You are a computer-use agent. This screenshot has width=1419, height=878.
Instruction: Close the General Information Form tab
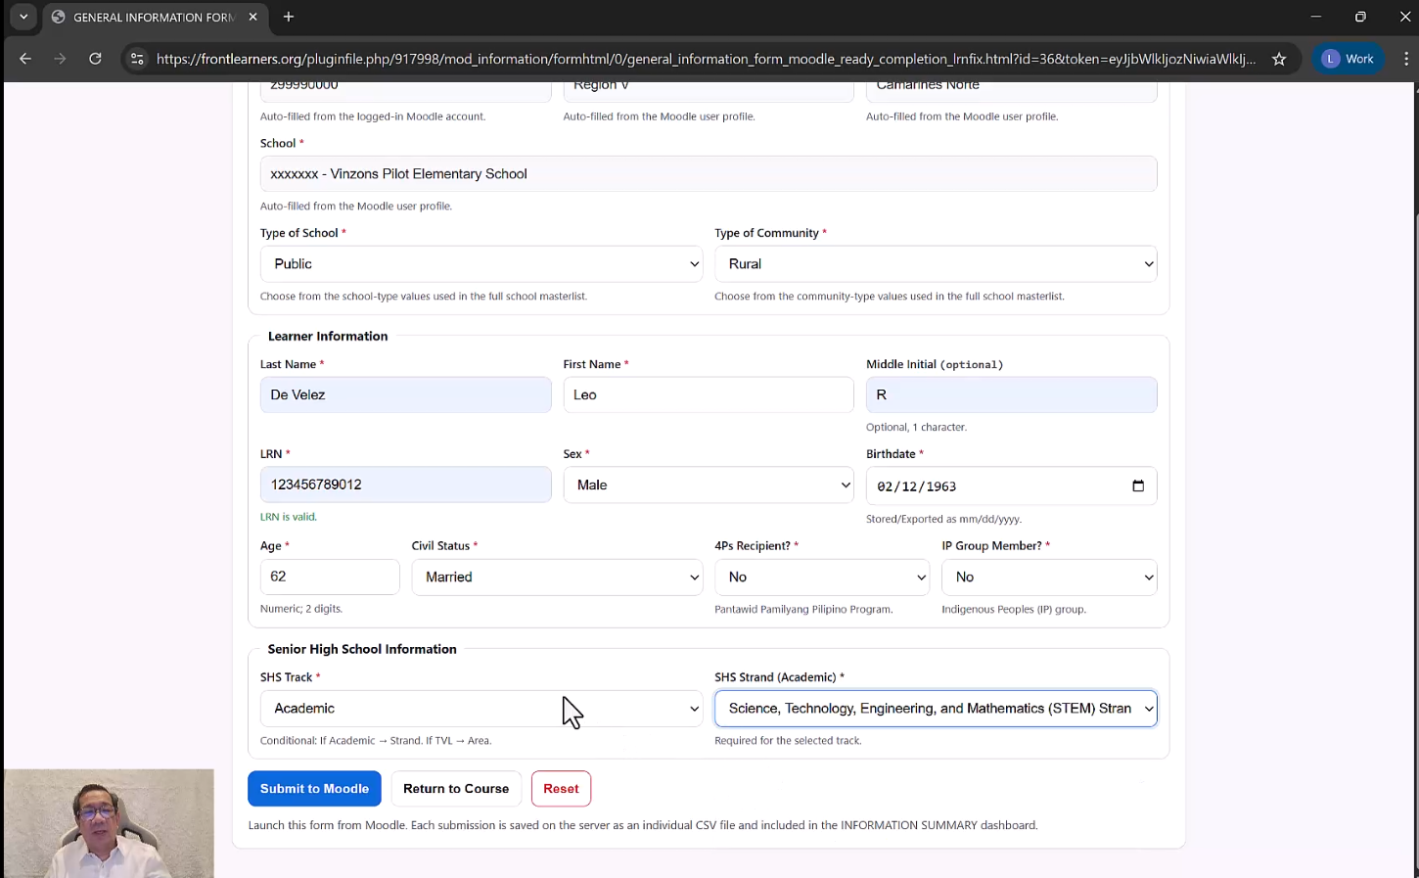point(253,17)
